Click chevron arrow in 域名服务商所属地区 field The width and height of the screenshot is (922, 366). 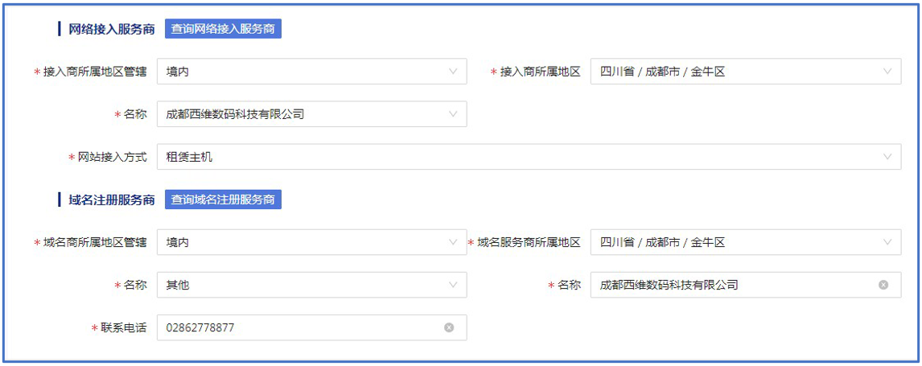click(887, 242)
